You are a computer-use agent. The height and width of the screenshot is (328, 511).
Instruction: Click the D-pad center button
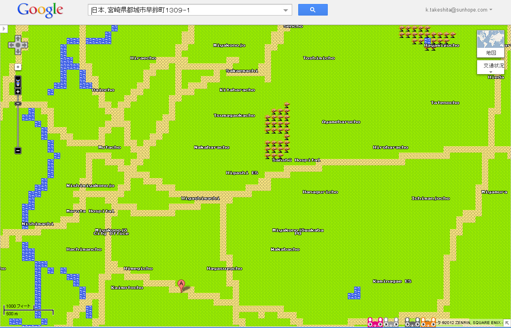tap(18, 45)
